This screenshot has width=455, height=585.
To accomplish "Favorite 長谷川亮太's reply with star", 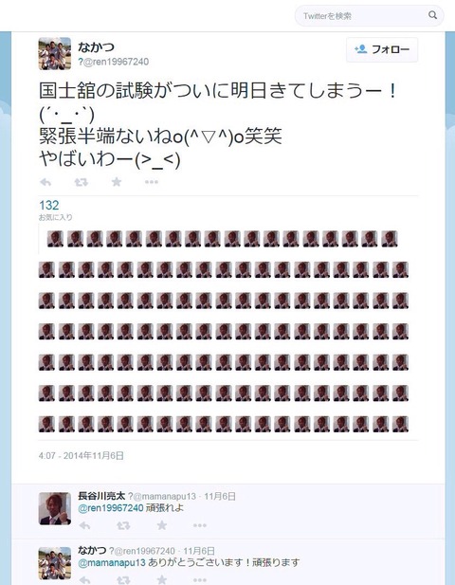I will [x=162, y=525].
